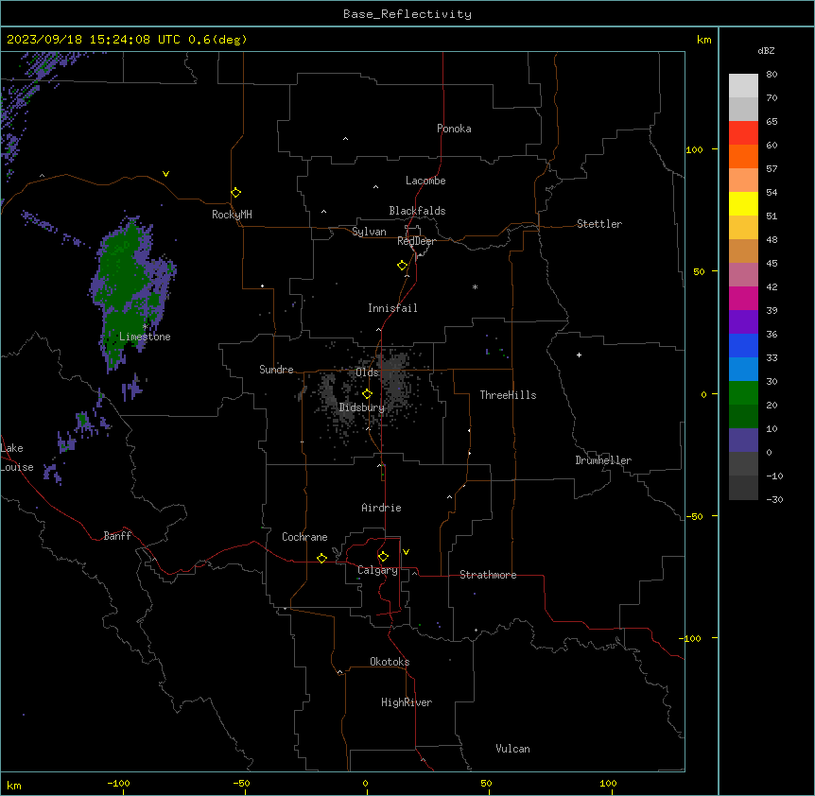This screenshot has height=796, width=815.
Task: Select the RedDeer label
Action: pyautogui.click(x=416, y=241)
